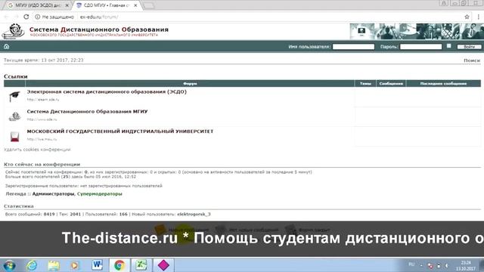Click the Система Дистанционного Образования site title
484x272 pixels.
[x=99, y=29]
